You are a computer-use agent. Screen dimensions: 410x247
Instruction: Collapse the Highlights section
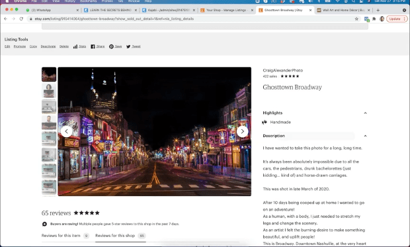tap(365, 113)
